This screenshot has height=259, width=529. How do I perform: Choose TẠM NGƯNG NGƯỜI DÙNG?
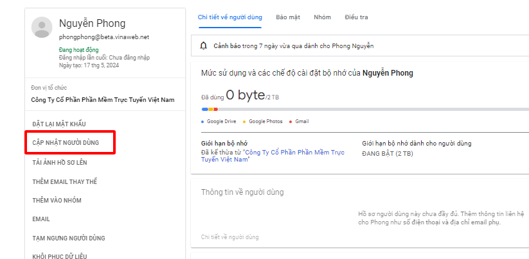(x=68, y=238)
